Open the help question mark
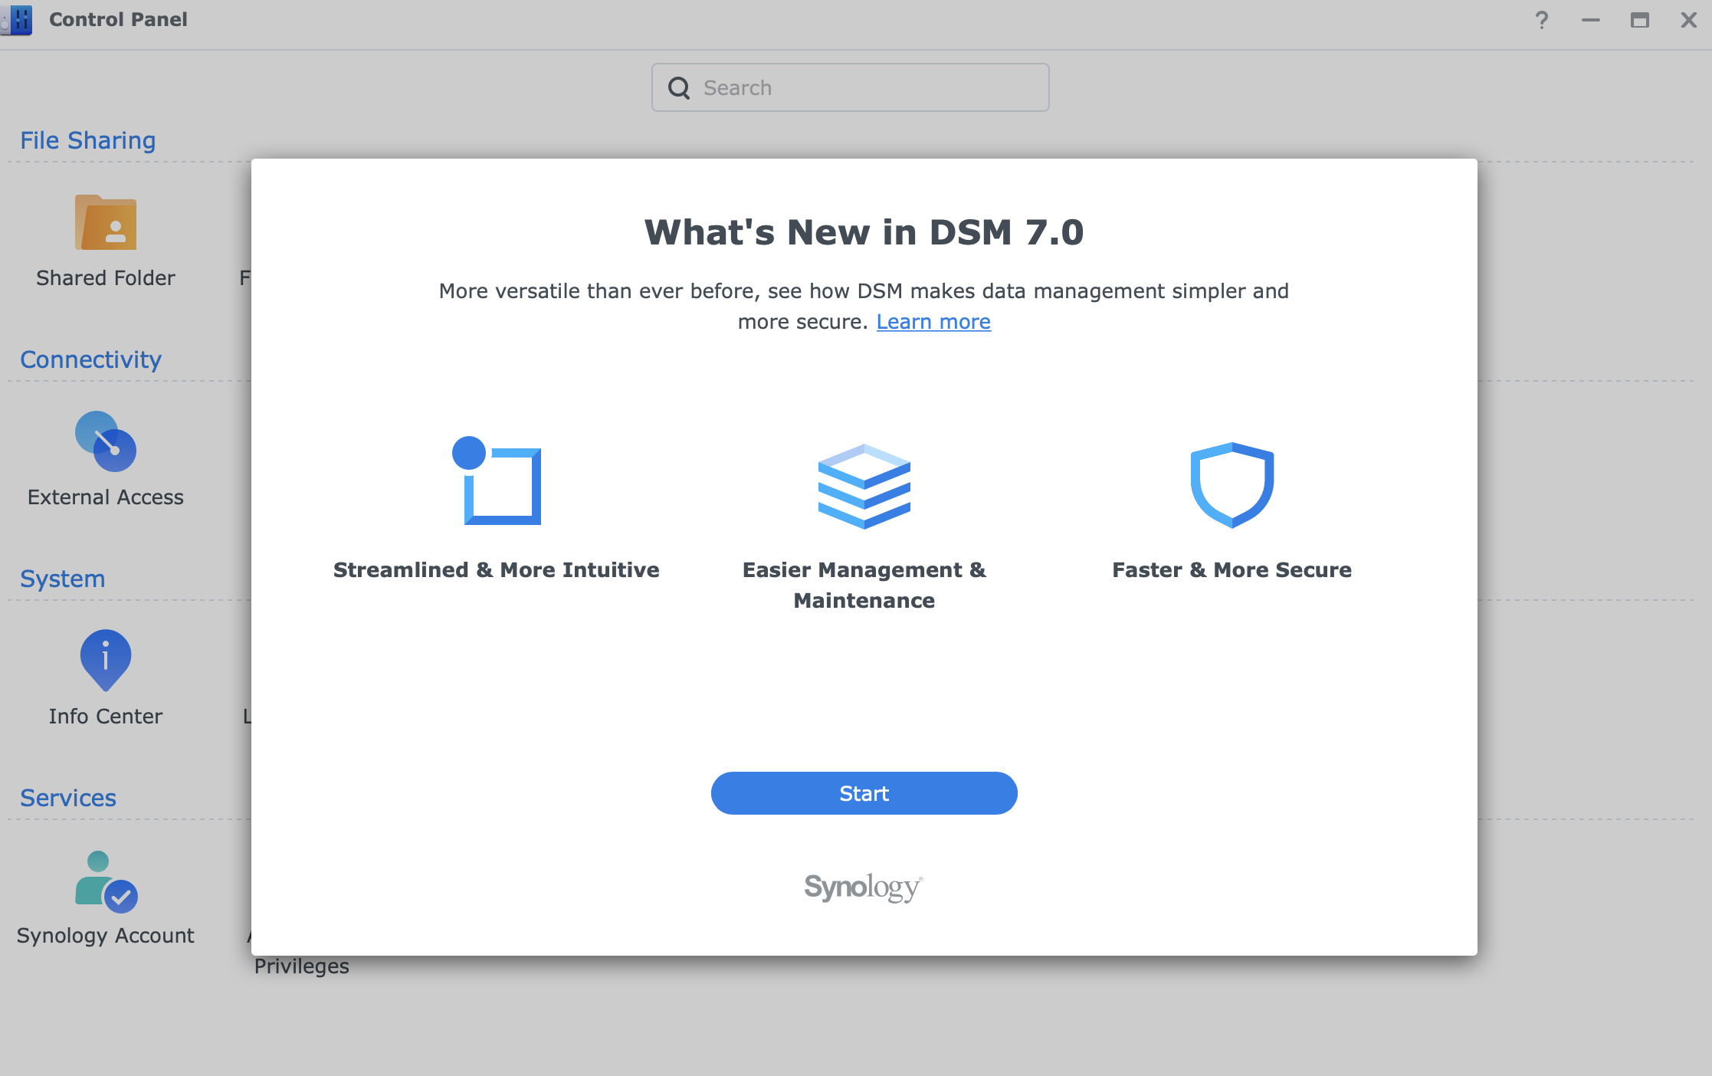This screenshot has width=1712, height=1076. (x=1542, y=20)
